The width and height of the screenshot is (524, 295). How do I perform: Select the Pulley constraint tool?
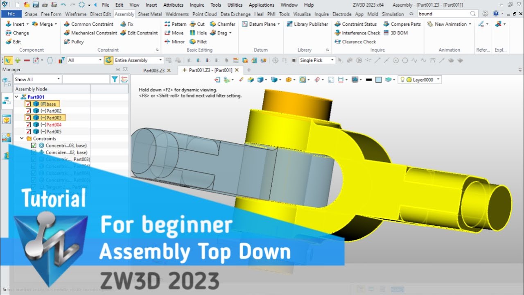(74, 41)
